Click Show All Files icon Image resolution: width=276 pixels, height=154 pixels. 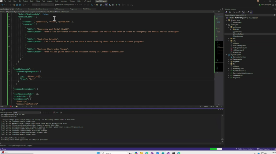pos(239,12)
